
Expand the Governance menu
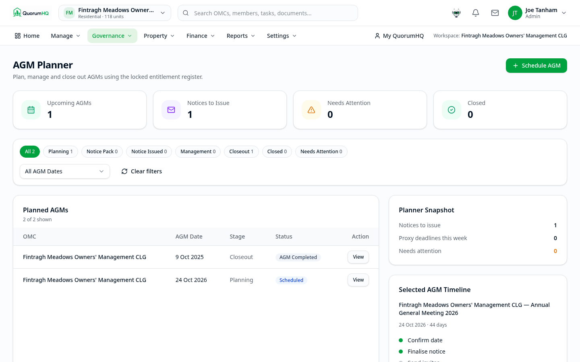(112, 36)
